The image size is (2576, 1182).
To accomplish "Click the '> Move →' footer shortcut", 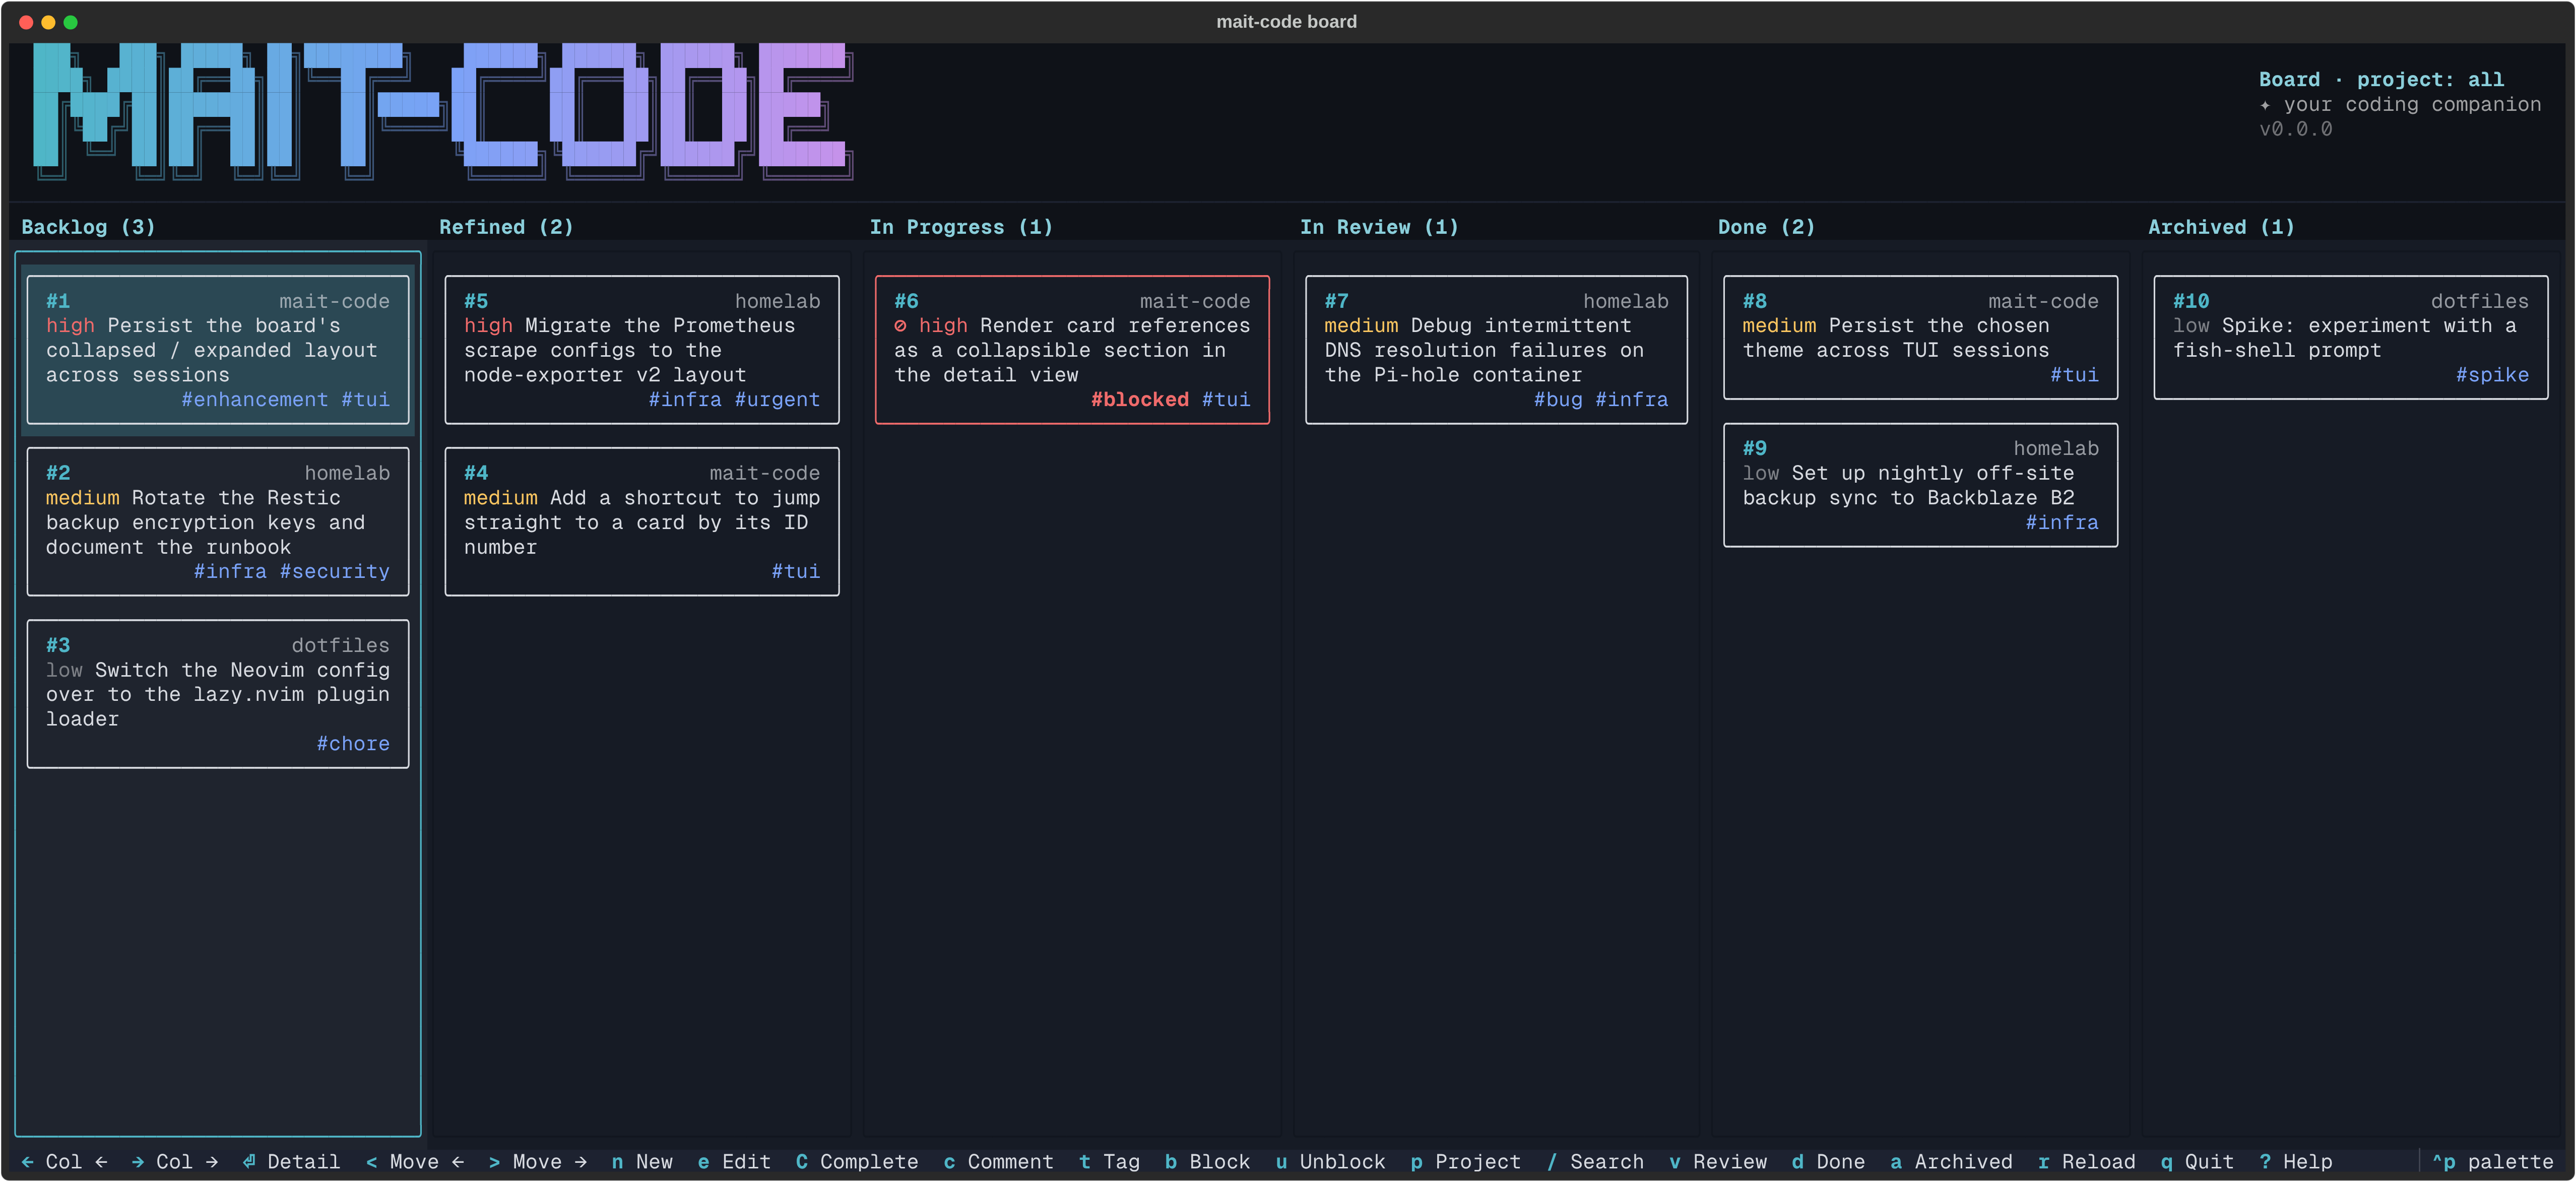I will pos(538,1162).
